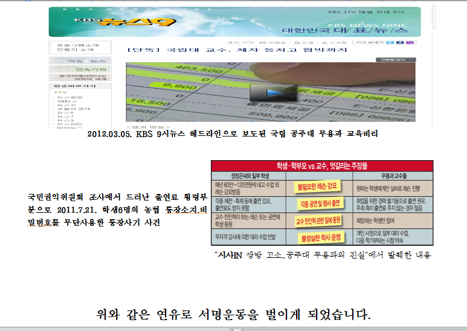Click the yellow '불필요한 레슨 강요' label
Screen dimensions: 467x331
[x=317, y=187]
